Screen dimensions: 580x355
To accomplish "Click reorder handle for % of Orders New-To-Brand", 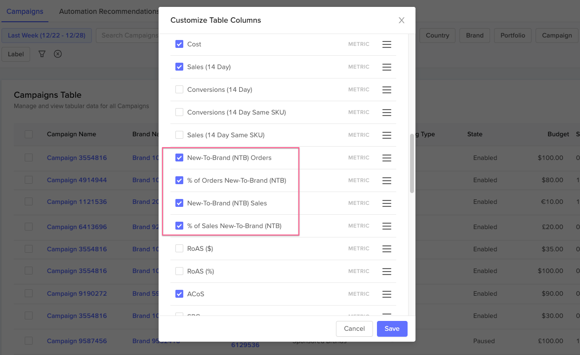I will click(x=386, y=180).
